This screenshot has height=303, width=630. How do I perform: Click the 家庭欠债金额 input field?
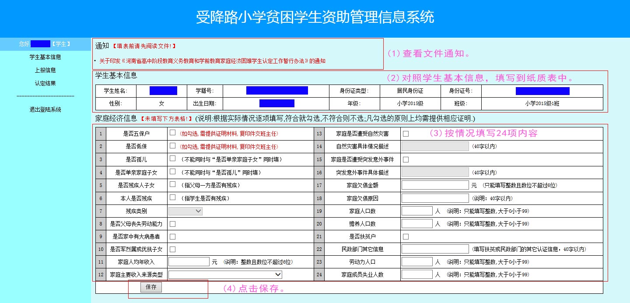(x=435, y=185)
